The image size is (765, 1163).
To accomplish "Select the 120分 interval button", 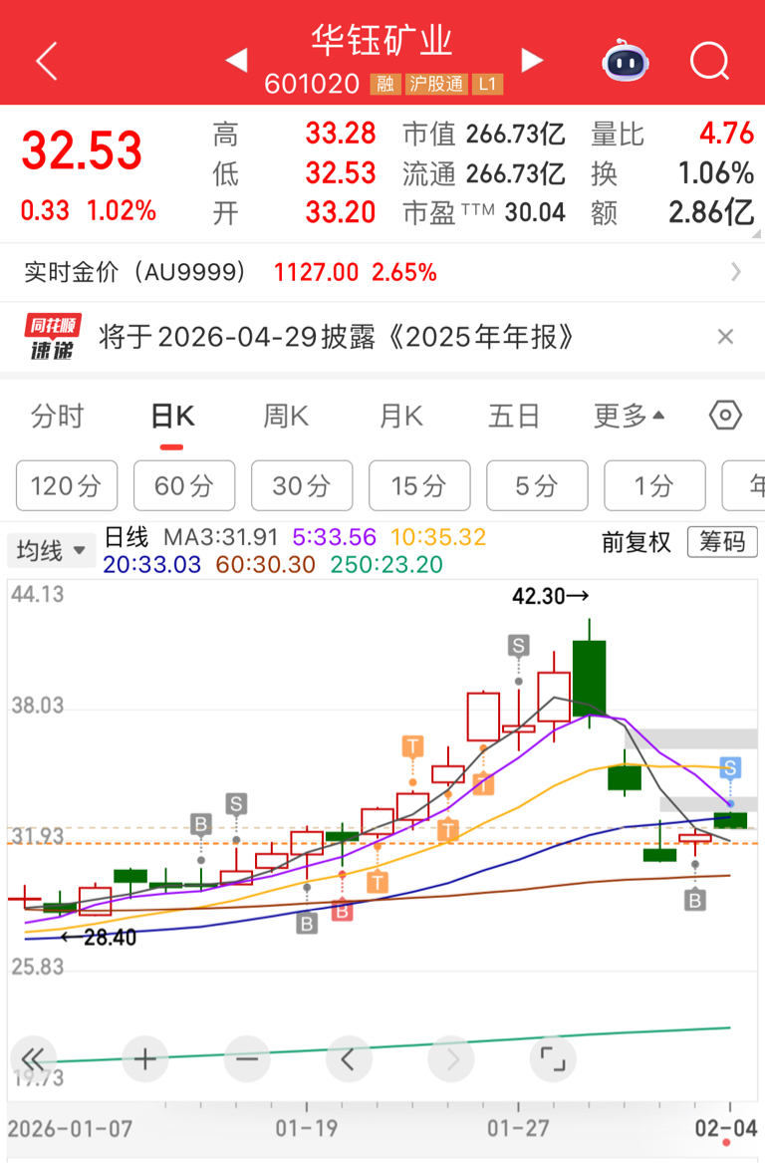I will tap(67, 485).
